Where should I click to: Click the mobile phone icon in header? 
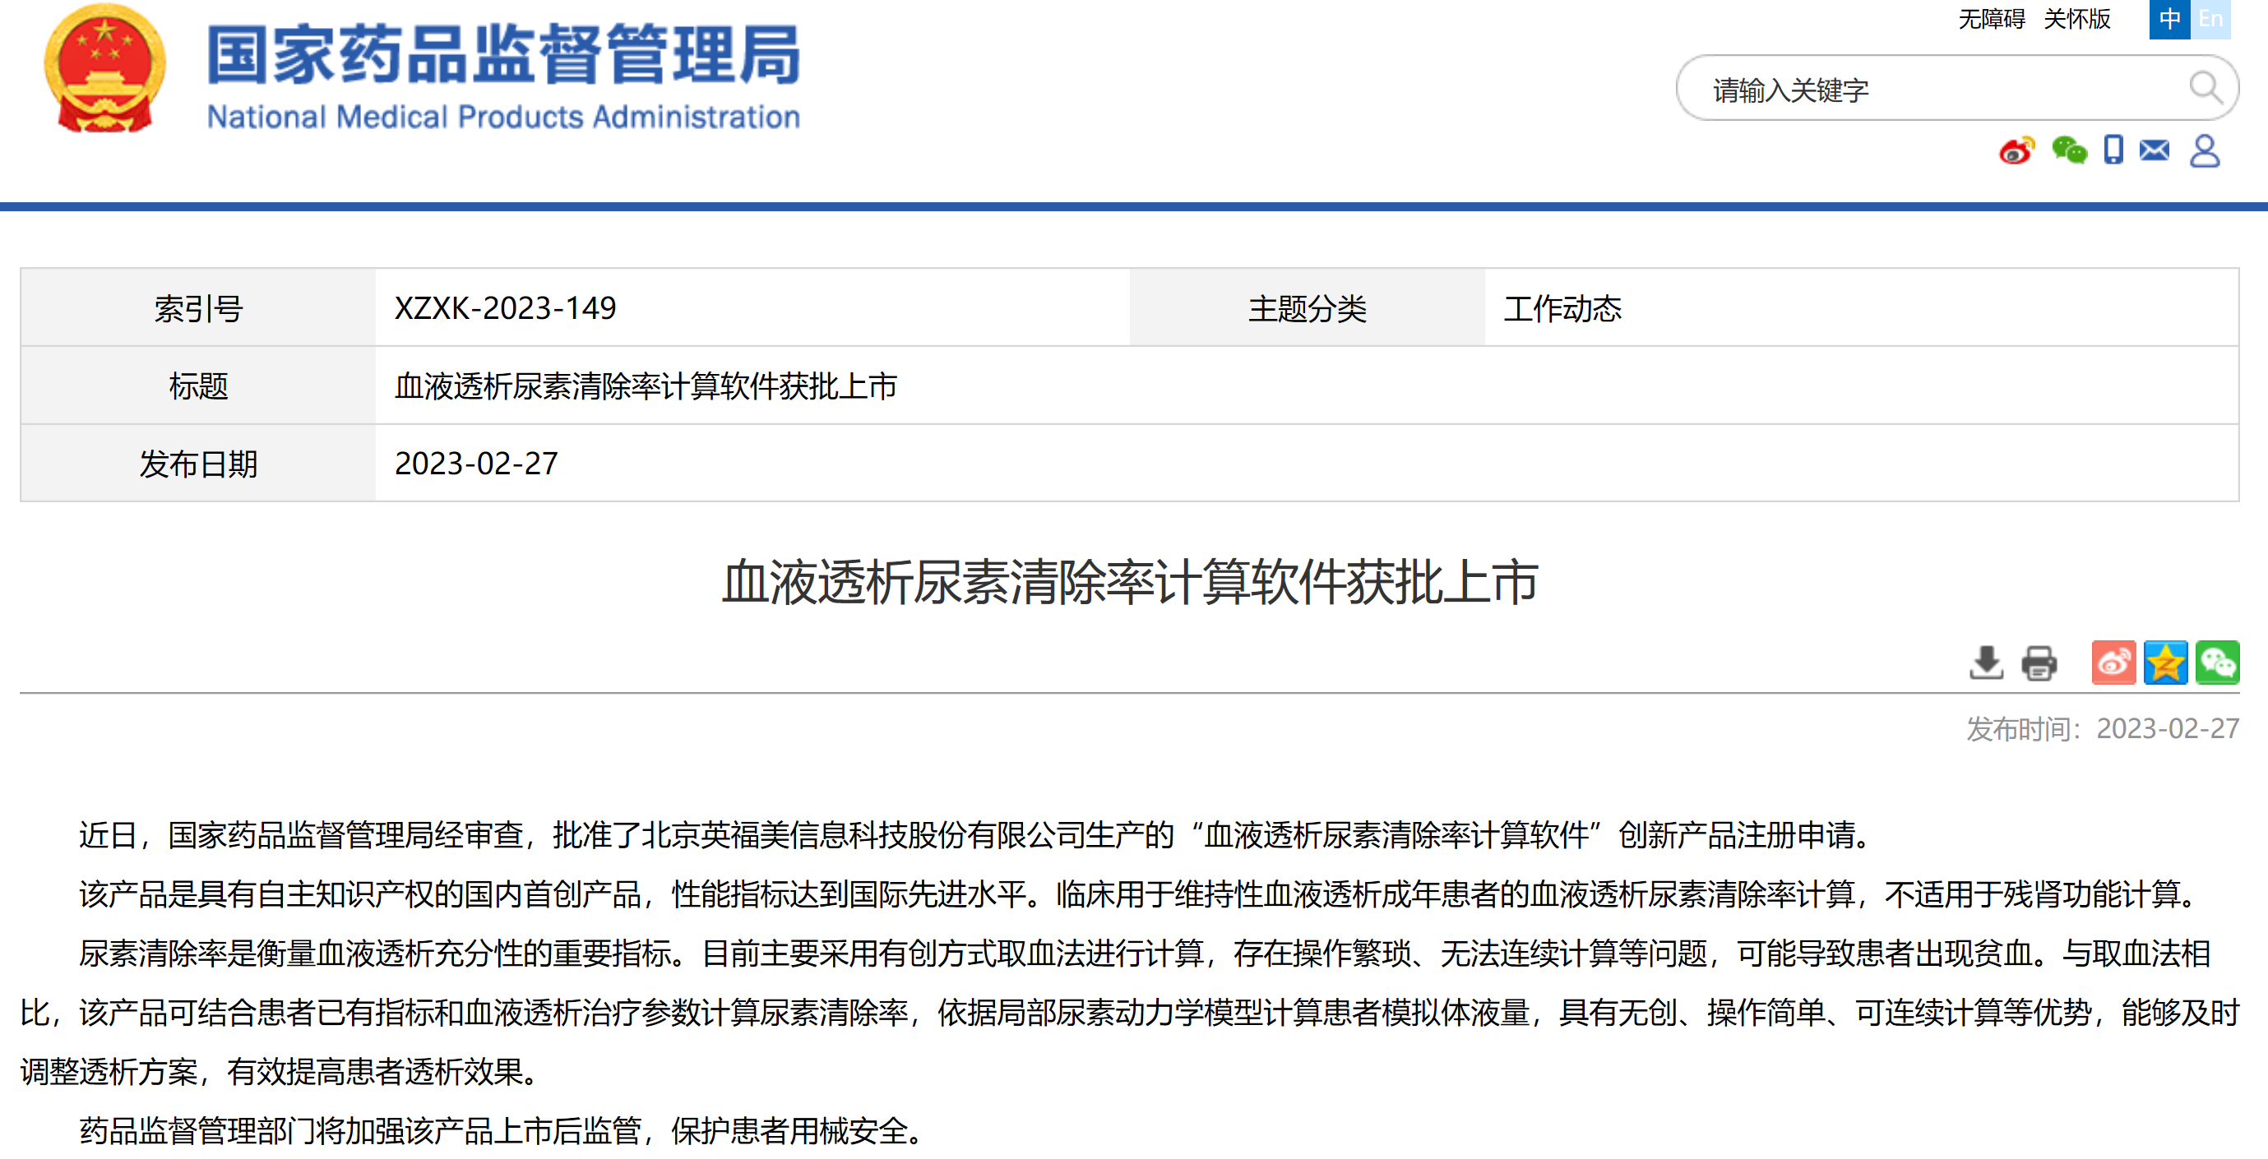click(2113, 150)
